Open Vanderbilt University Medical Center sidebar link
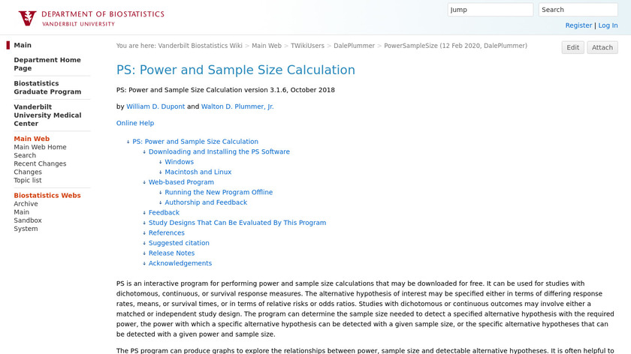The height and width of the screenshot is (354, 631). [x=47, y=115]
